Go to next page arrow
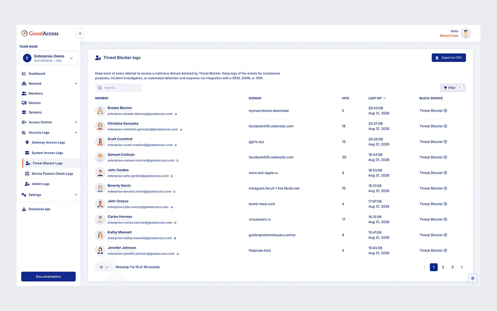This screenshot has width=497, height=311. [462, 267]
